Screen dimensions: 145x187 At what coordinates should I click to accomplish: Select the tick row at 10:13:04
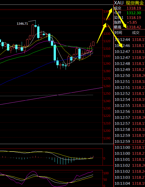coord(130,183)
